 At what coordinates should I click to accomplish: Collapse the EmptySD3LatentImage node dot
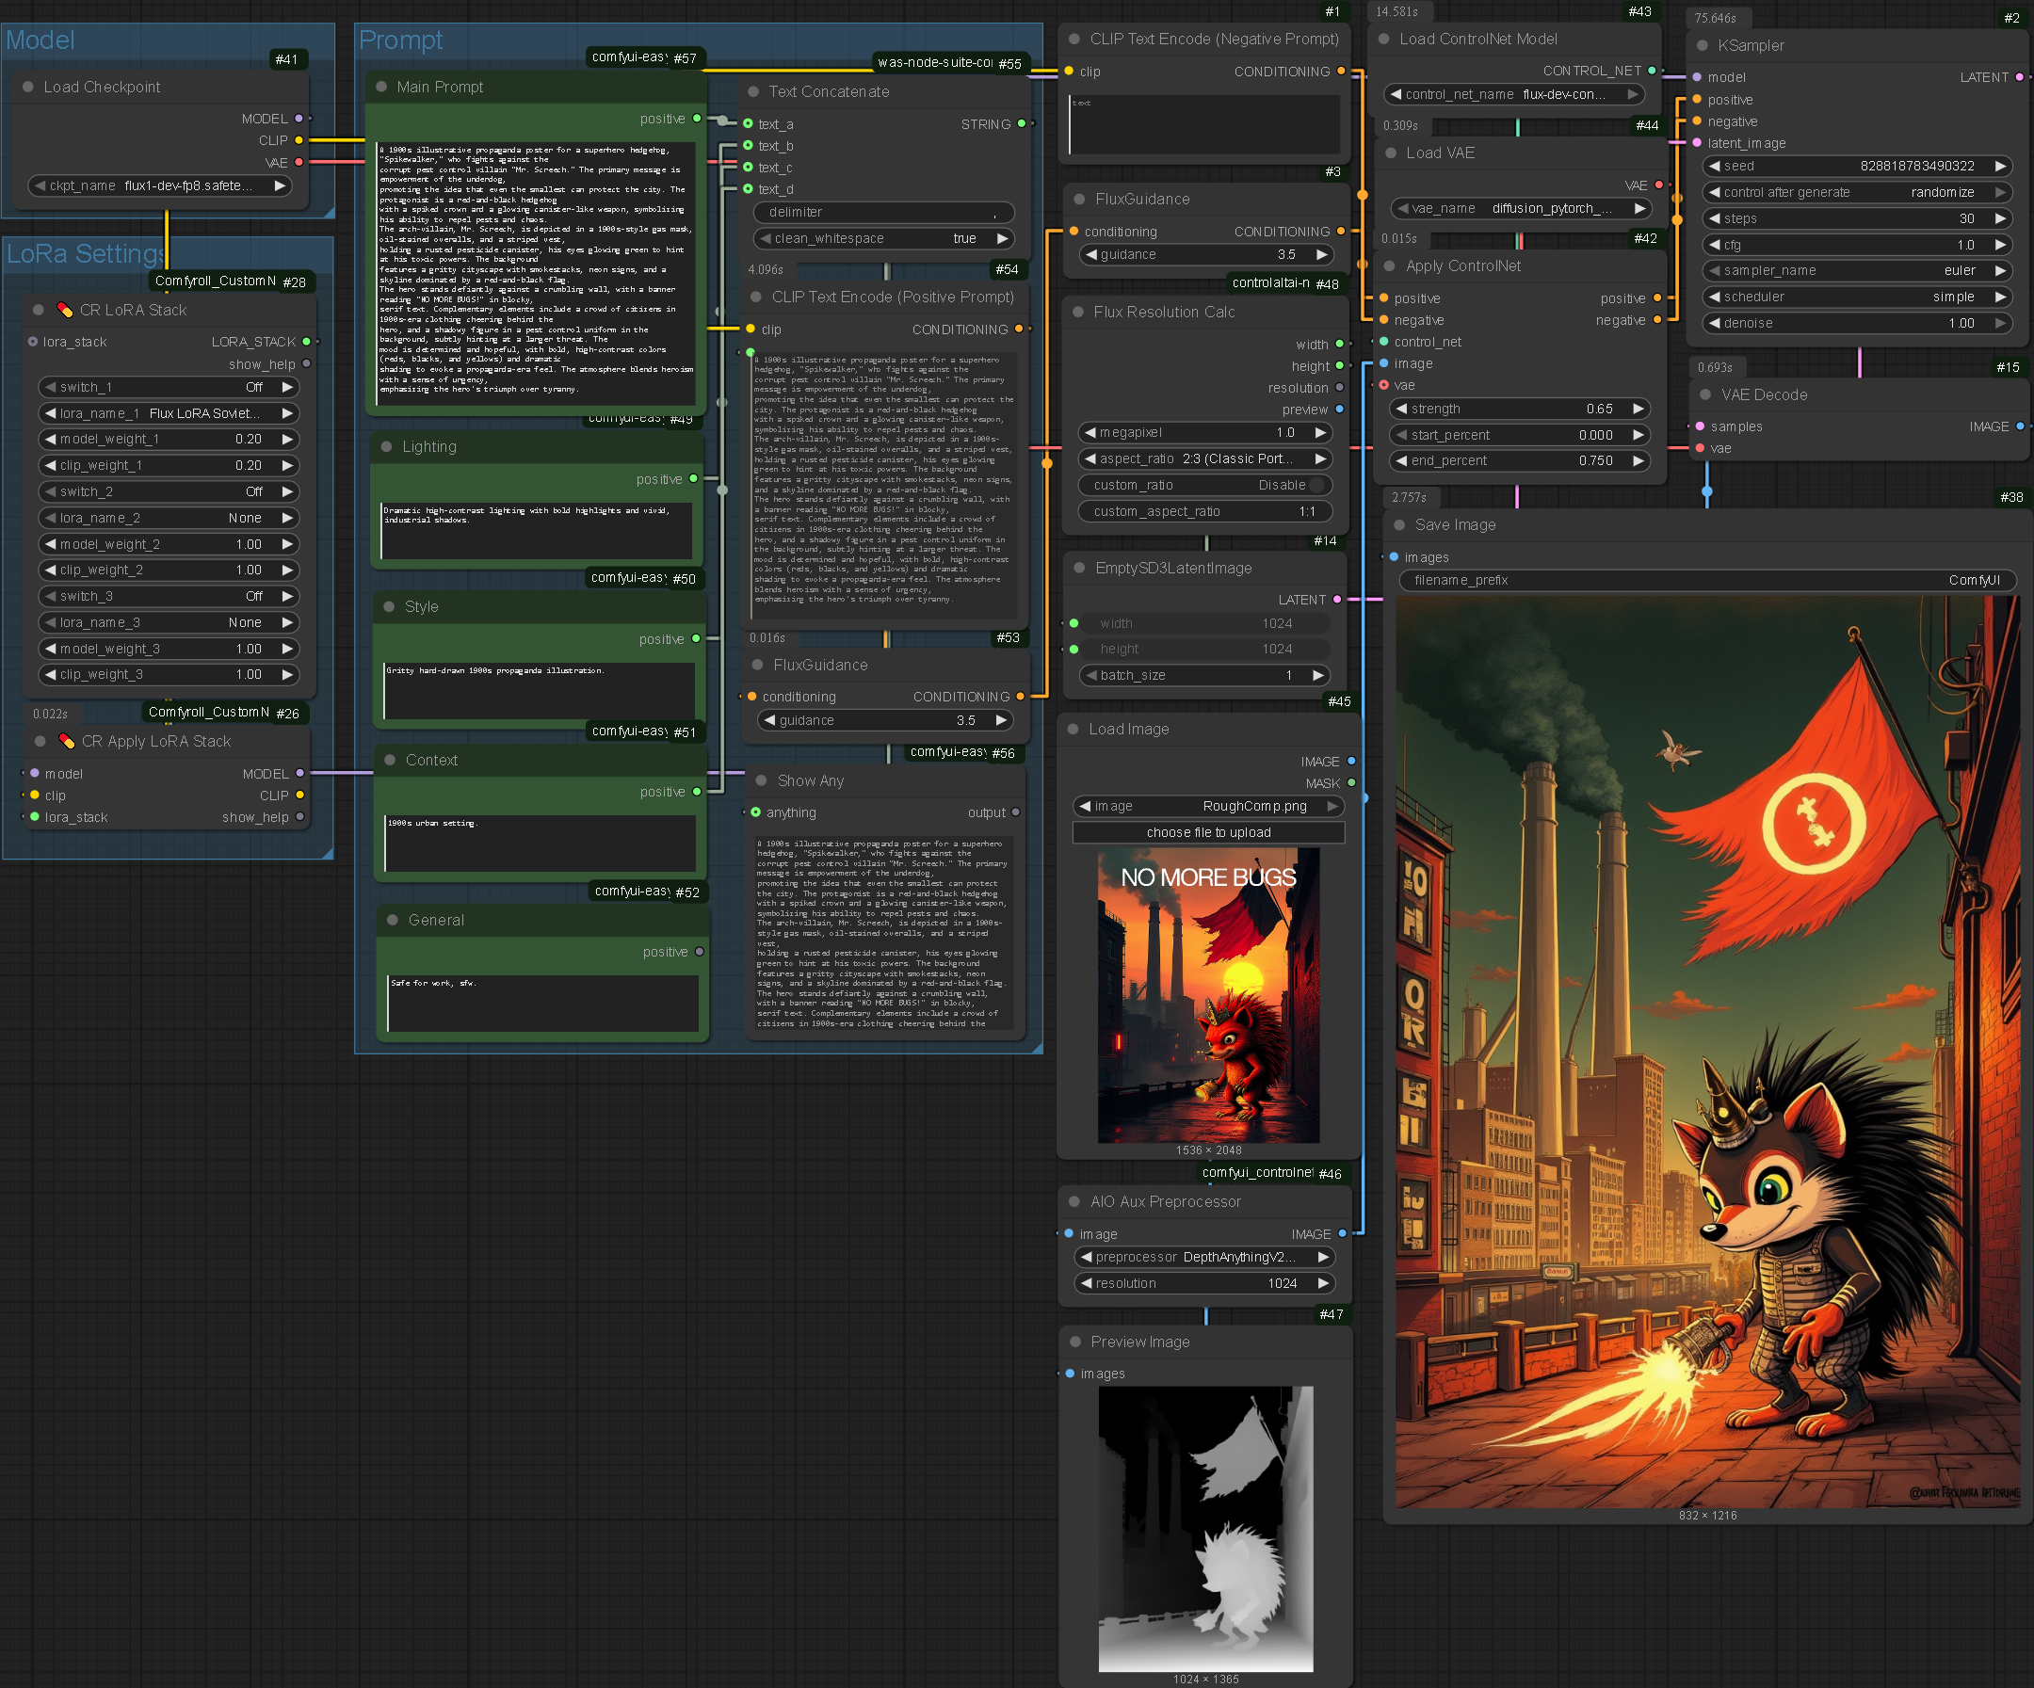(x=1079, y=569)
